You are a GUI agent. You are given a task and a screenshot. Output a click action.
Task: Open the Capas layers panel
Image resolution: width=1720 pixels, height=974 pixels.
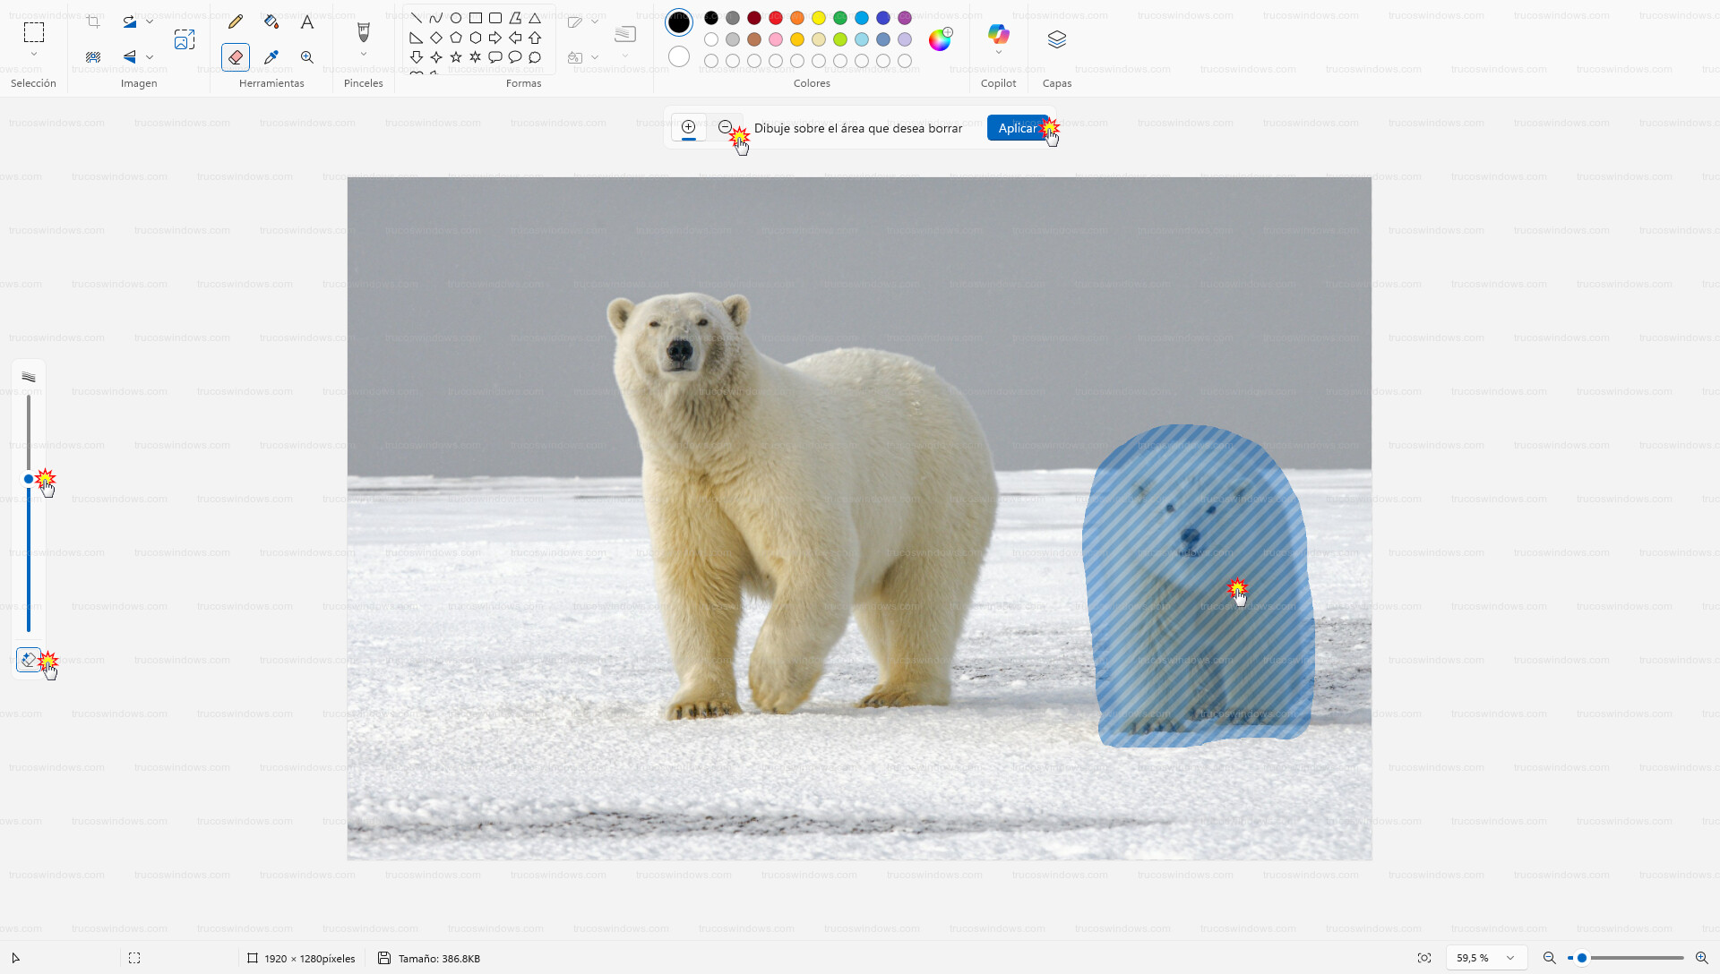(x=1057, y=39)
